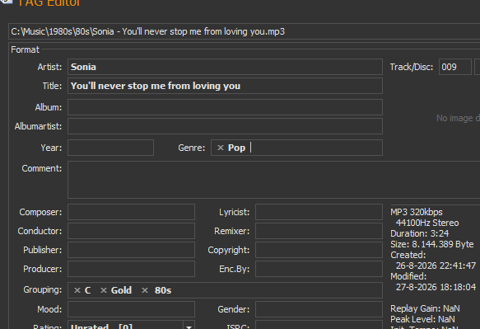Select the Gold grouping tag text
480x329 pixels.
(121, 290)
